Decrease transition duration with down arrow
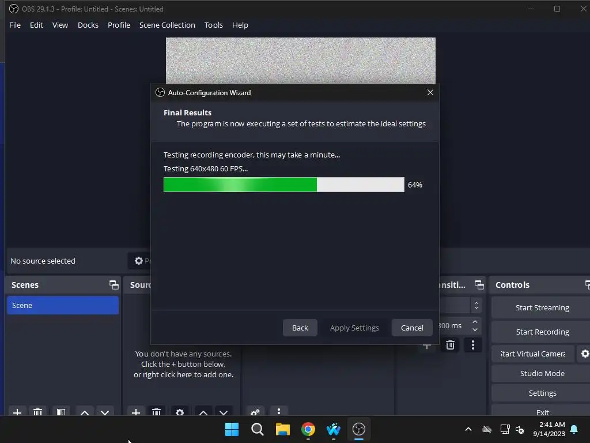This screenshot has width=590, height=443. [x=475, y=330]
